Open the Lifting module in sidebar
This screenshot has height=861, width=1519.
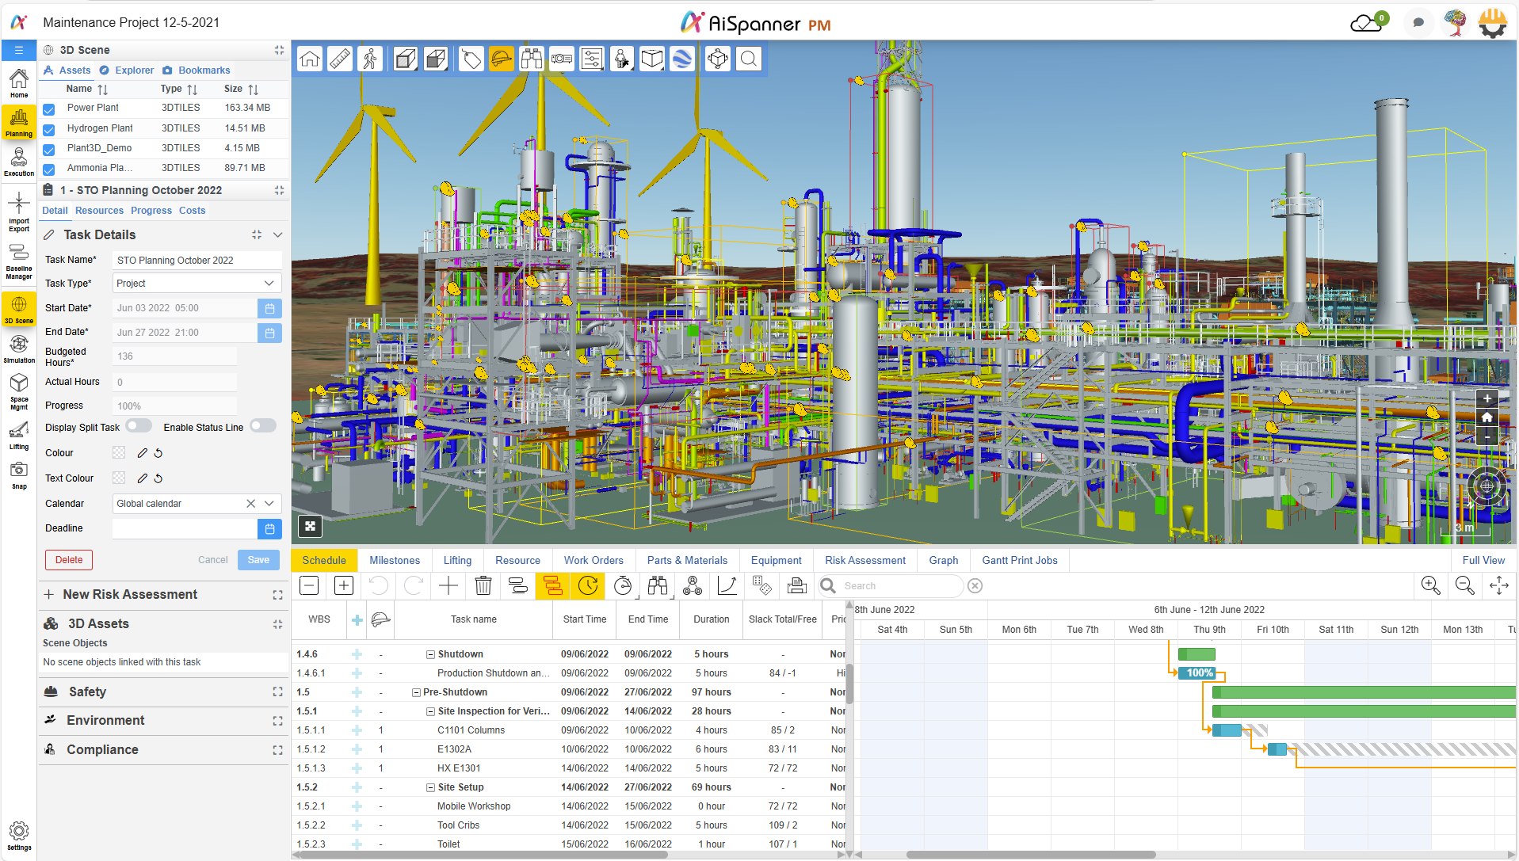(x=19, y=435)
